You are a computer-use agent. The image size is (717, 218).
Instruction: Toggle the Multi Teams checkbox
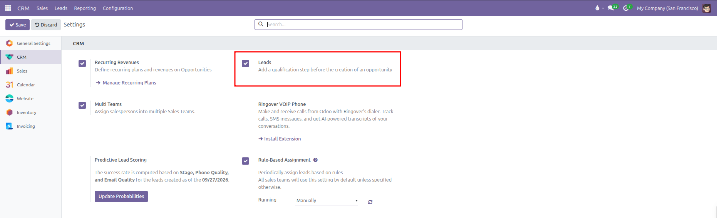click(82, 105)
